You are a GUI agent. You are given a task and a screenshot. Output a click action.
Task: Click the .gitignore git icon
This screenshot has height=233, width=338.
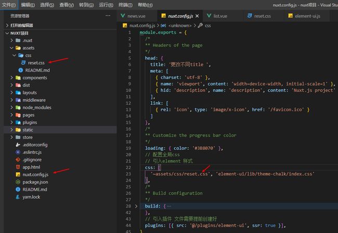click(18, 160)
